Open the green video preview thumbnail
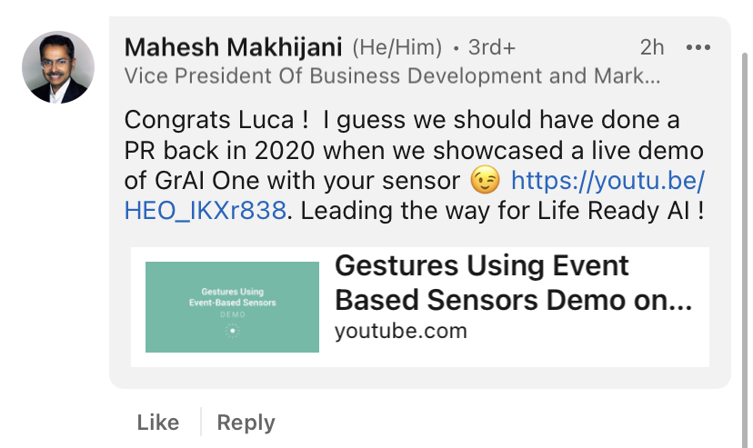The image size is (753, 448). 232,306
